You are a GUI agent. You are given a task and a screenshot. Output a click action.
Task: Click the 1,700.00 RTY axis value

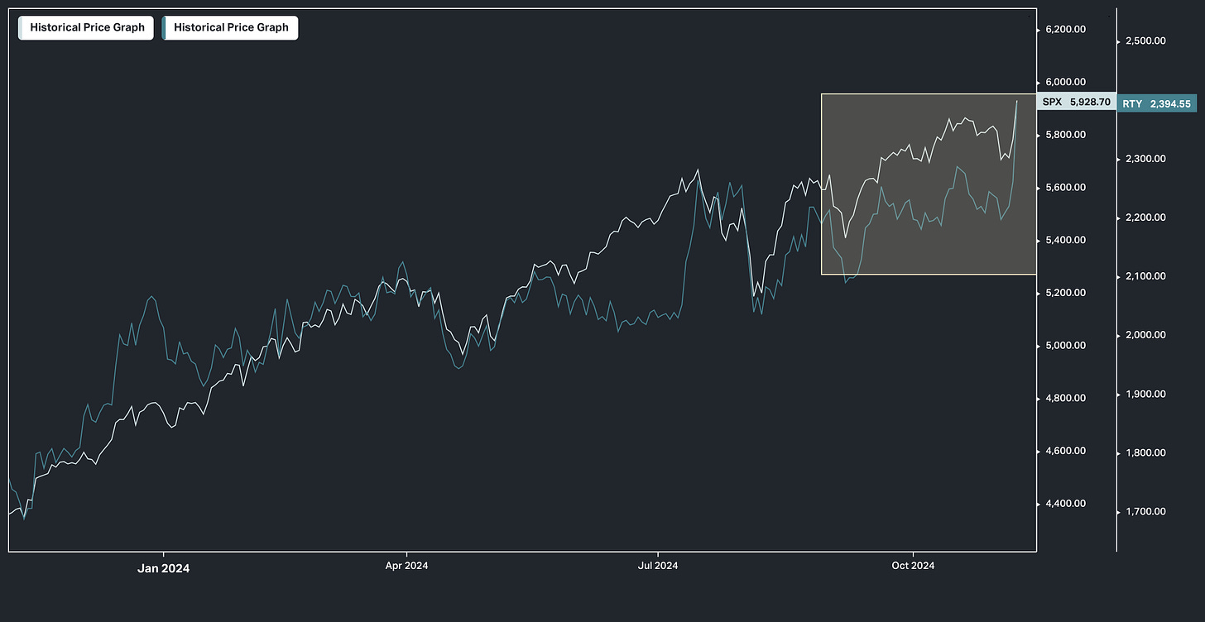tap(1145, 512)
